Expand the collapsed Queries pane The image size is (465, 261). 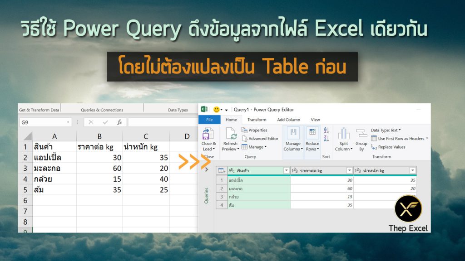pos(207,169)
